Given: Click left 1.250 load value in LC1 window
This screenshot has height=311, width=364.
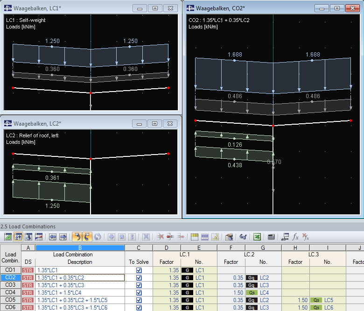Looking at the screenshot, I should [x=52, y=41].
